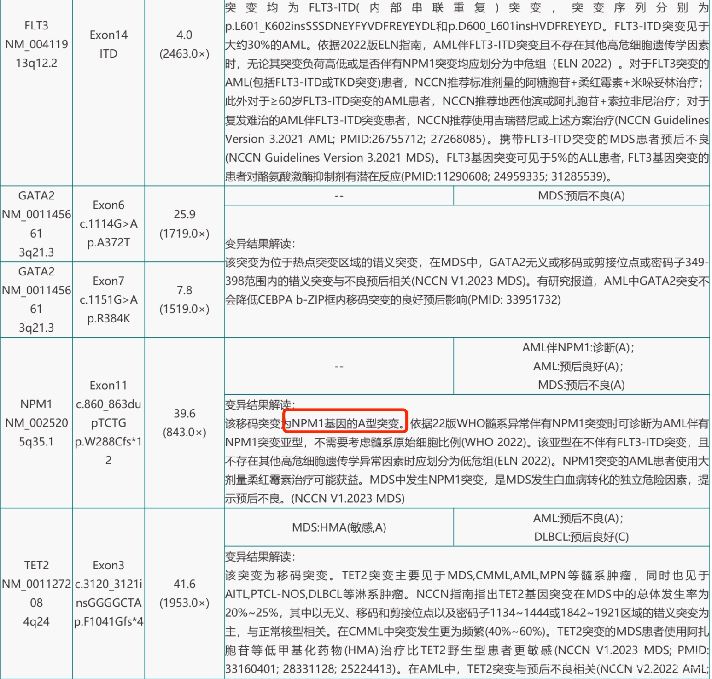Click the AML伴NPM1:诊断(A) text
The height and width of the screenshot is (679, 712).
click(x=578, y=347)
